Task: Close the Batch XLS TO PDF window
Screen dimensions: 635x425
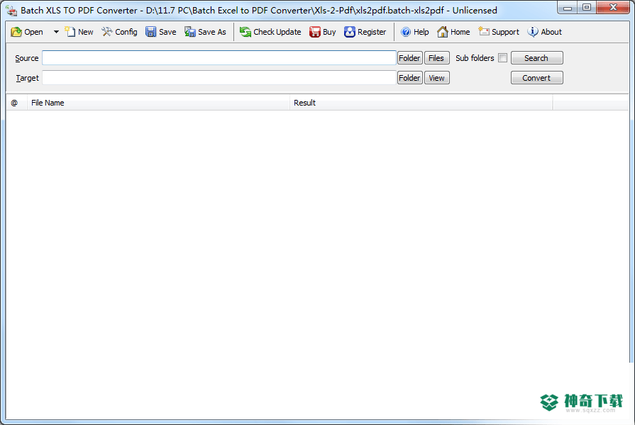Action: 613,7
